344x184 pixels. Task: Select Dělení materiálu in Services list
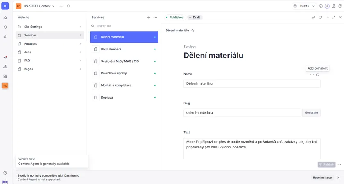click(x=124, y=37)
